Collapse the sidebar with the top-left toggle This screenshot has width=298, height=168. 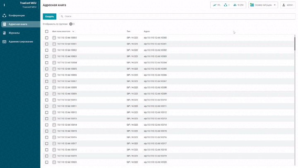coord(4,5)
